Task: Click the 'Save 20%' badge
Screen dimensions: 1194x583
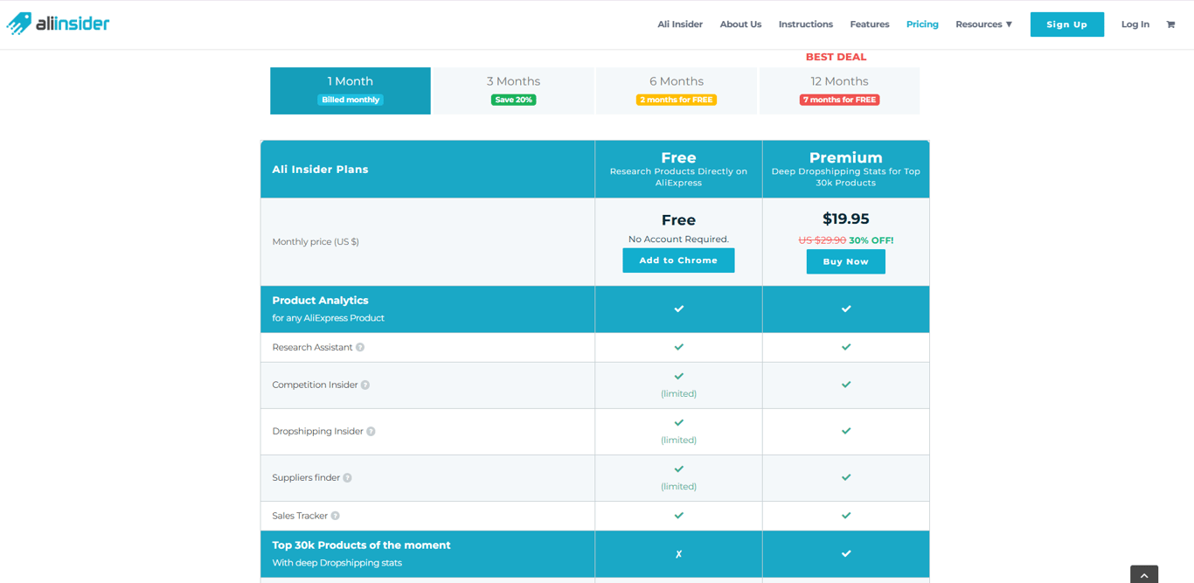Action: [514, 100]
